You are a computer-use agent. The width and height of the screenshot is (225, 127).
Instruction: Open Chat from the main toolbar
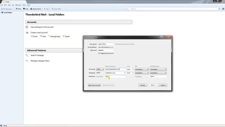[x=26, y=9]
